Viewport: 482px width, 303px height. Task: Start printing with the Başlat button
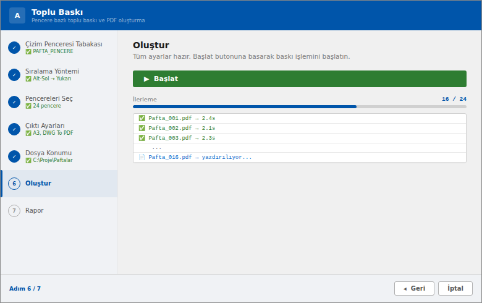point(300,79)
